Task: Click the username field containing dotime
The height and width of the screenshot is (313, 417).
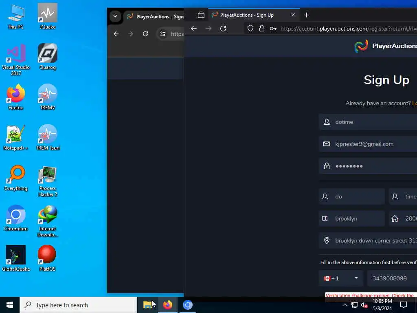Action: (368, 122)
